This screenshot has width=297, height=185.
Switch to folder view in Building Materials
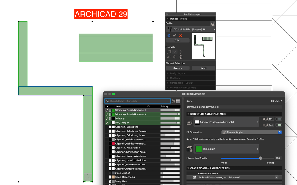pos(173,101)
